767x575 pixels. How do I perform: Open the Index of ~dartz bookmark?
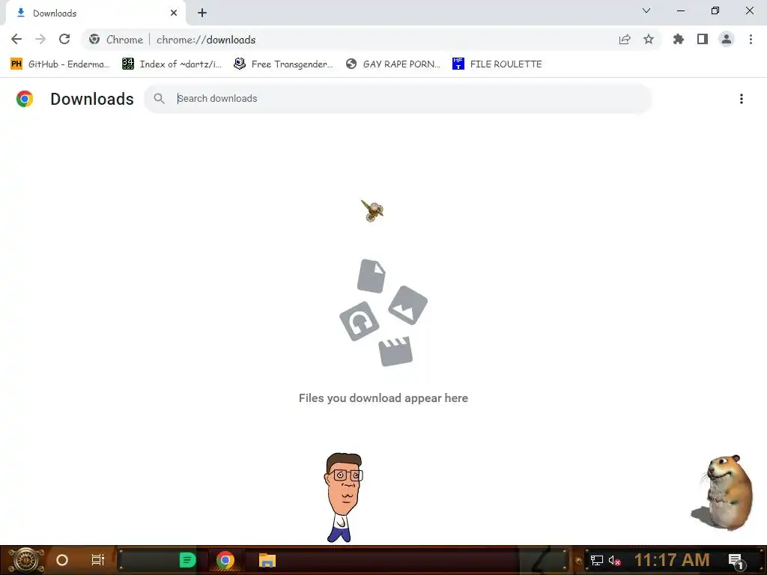pos(172,64)
